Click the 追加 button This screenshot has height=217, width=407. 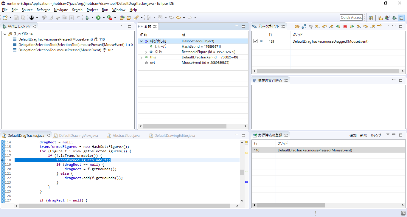(353, 135)
